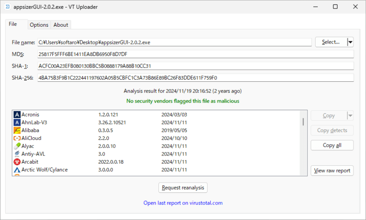
Task: Click the SHA-256 hash field
Action: pos(195,78)
